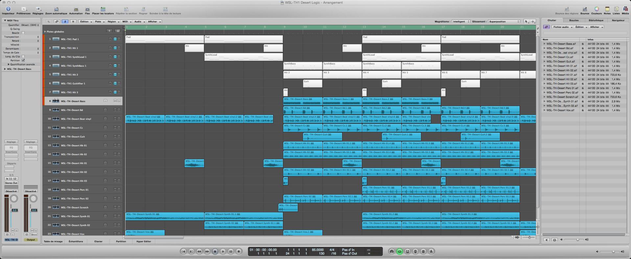
Task: Expand WSL-TH-Desert Bass inspector section
Action: pos(5,69)
